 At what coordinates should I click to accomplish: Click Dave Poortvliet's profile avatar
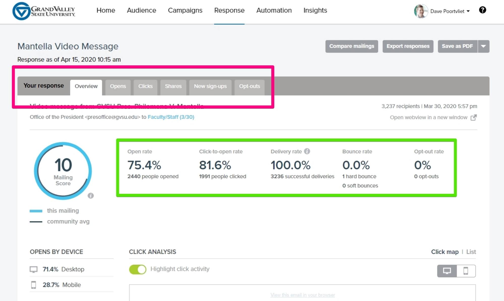(x=421, y=11)
